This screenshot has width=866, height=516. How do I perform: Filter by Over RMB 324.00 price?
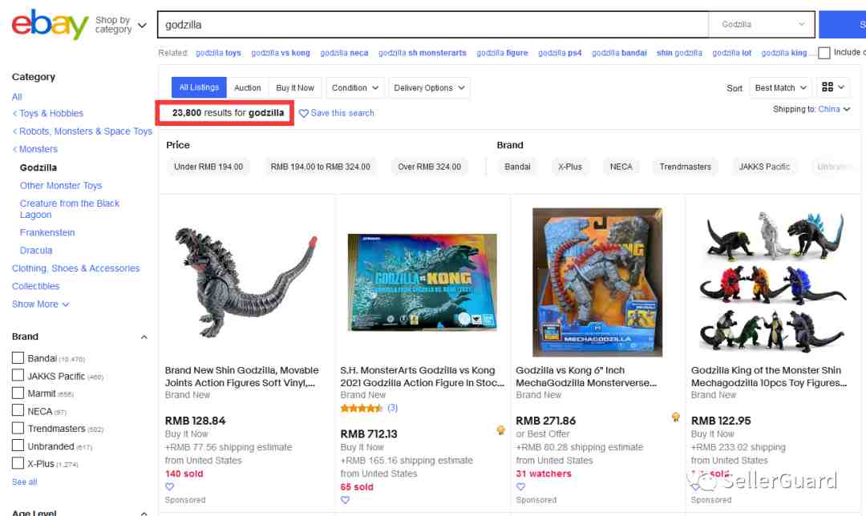429,167
